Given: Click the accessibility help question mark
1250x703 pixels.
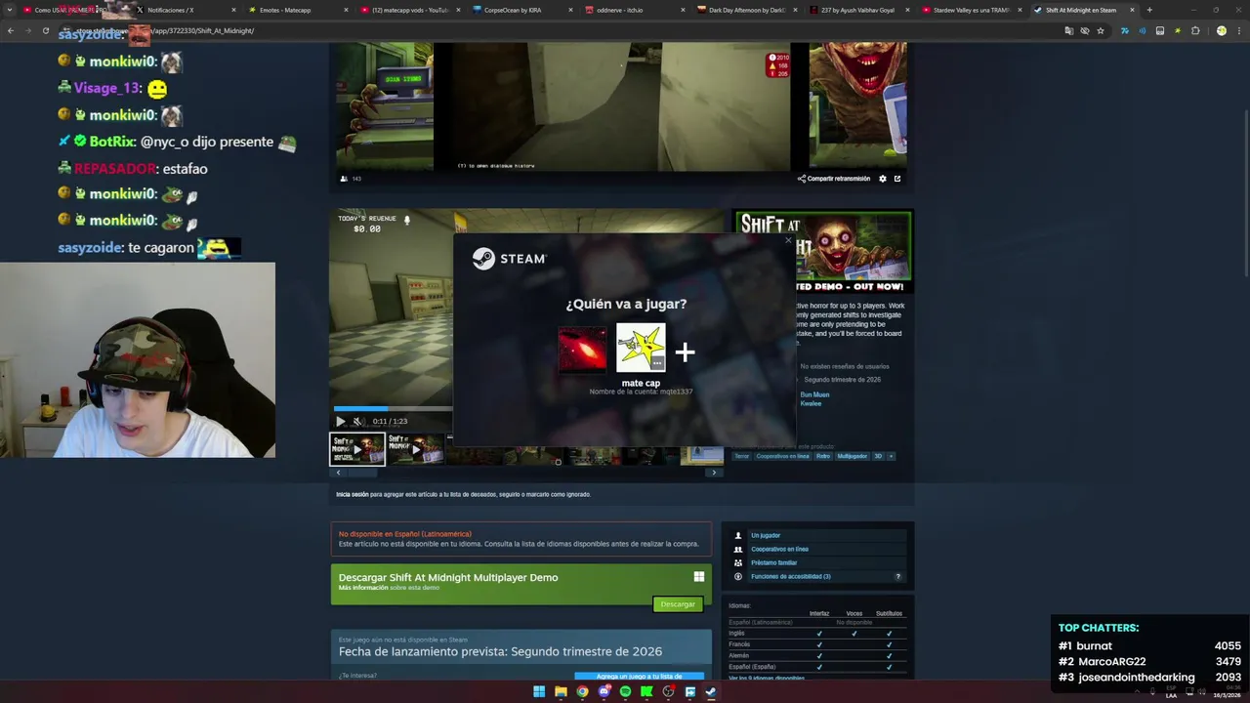Looking at the screenshot, I should (x=898, y=576).
